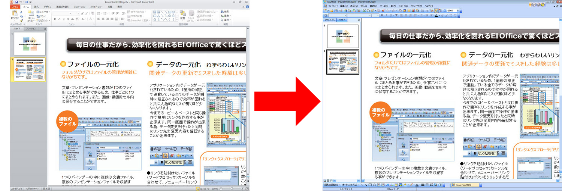The width and height of the screenshot is (562, 191).
Task: Click Font Color A in EIOffice formatting toolbar
Action: point(436,15)
